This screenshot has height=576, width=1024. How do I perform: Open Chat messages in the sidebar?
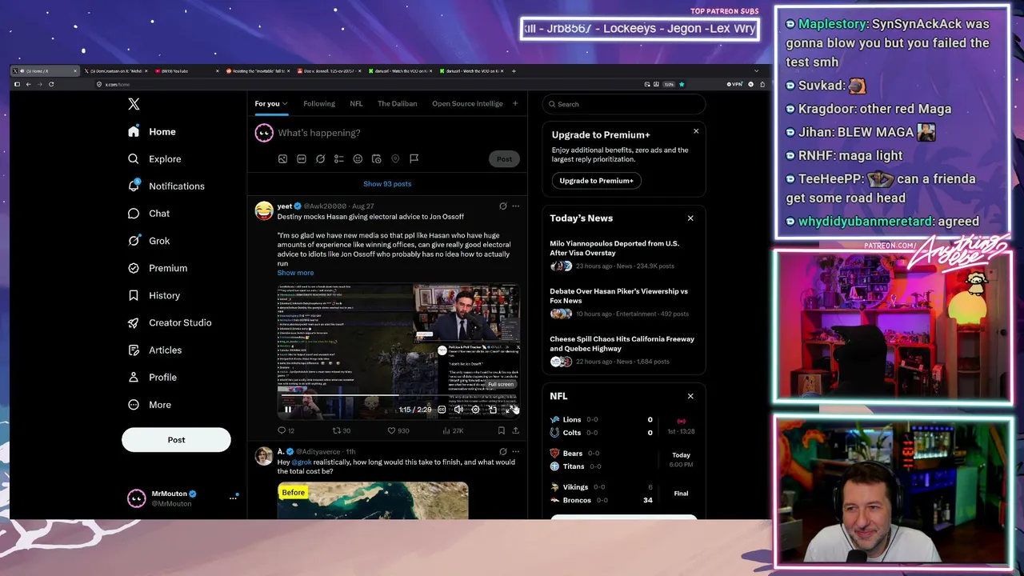(x=149, y=214)
